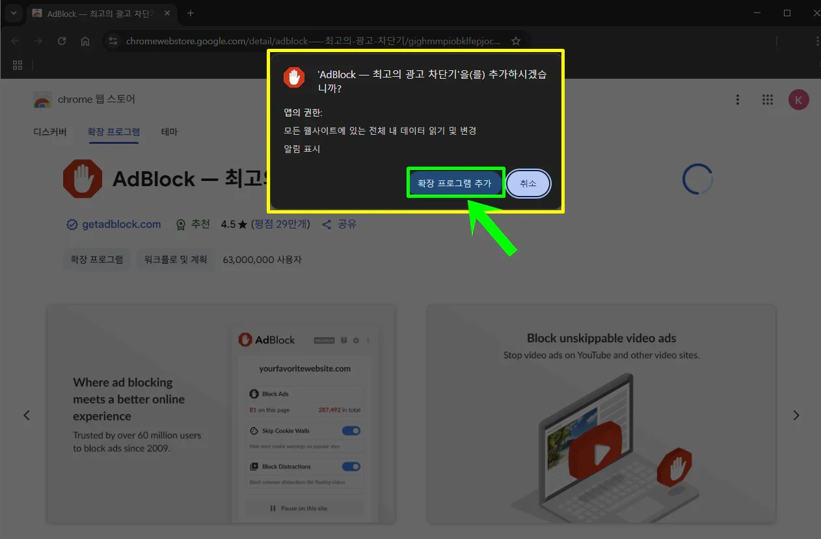This screenshot has width=821, height=539.
Task: Click the AdBlock tab title
Action: [x=100, y=14]
